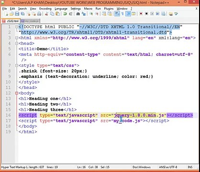Start macro recording with red dot
The height and width of the screenshot is (172, 200).
(141, 14)
